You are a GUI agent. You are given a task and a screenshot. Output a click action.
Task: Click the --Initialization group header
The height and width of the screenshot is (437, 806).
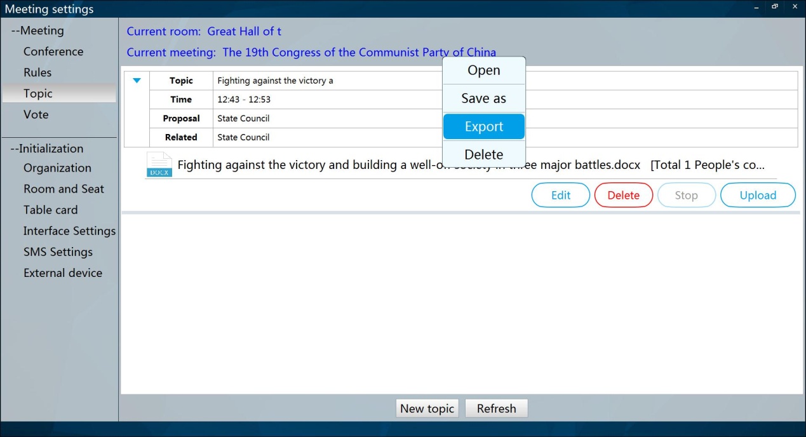[47, 149]
